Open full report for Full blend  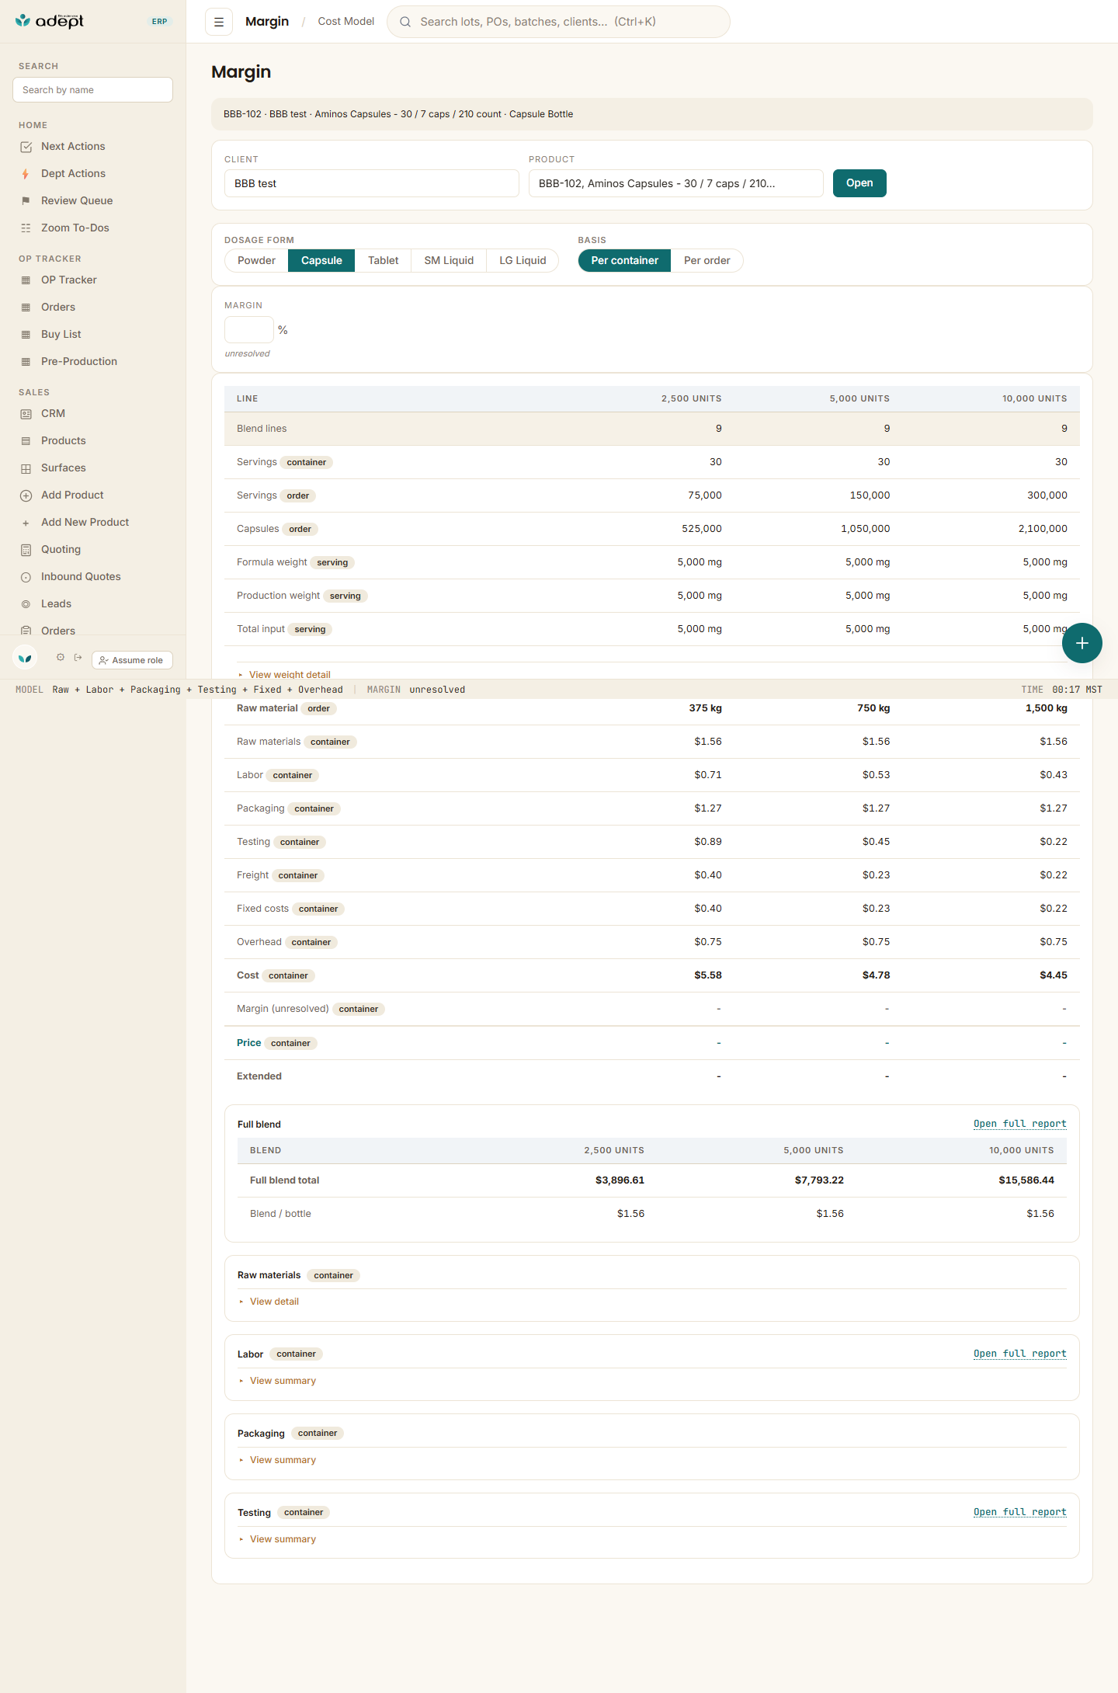click(x=1020, y=1124)
